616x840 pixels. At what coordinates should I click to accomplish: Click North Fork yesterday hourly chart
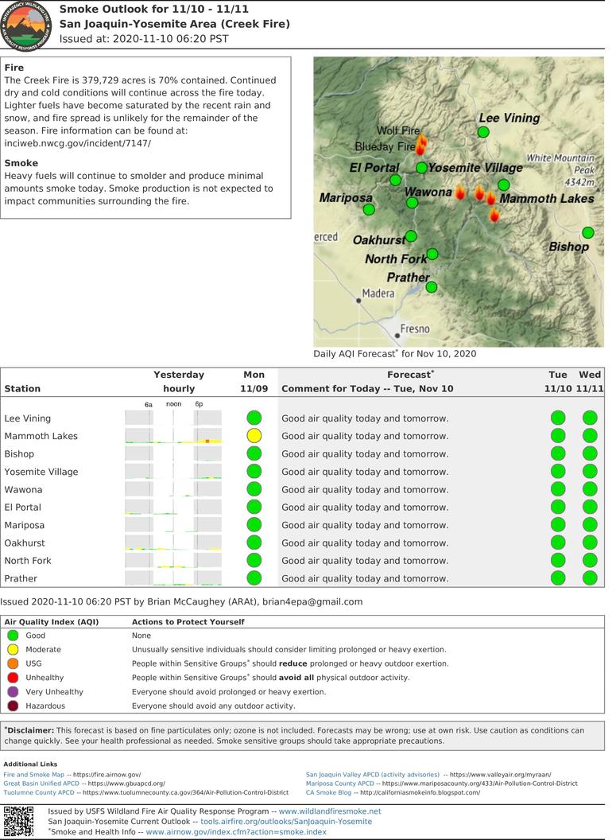tap(173, 560)
